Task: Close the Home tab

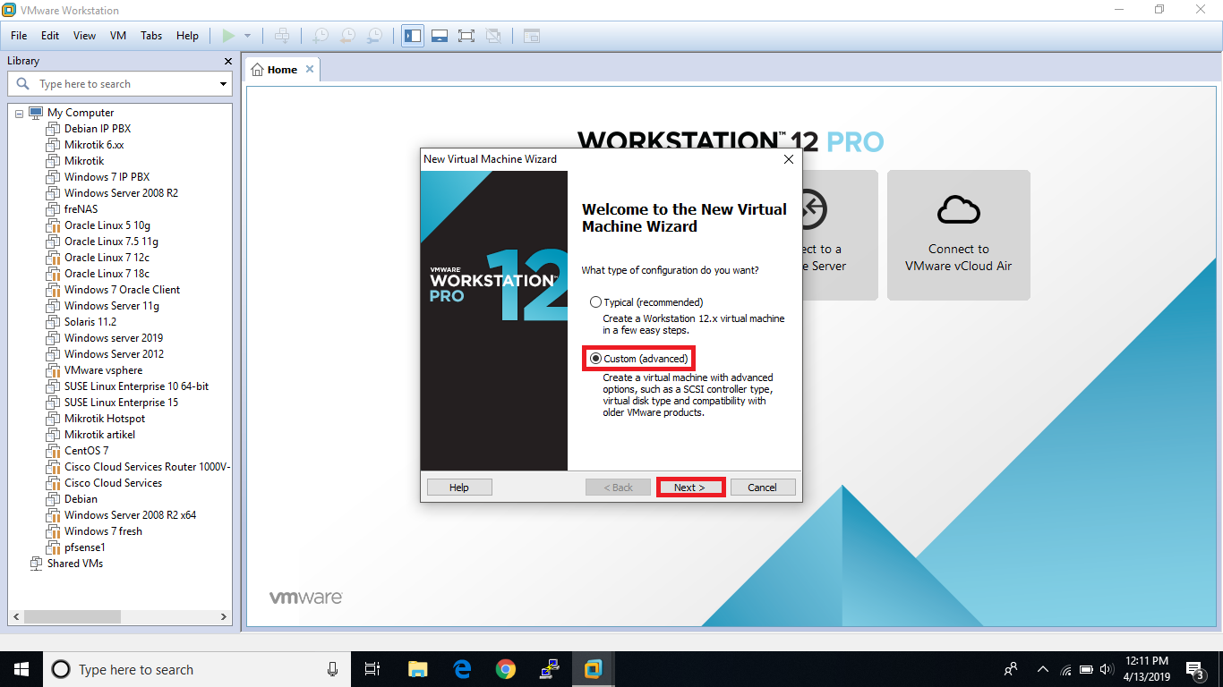Action: 310,69
